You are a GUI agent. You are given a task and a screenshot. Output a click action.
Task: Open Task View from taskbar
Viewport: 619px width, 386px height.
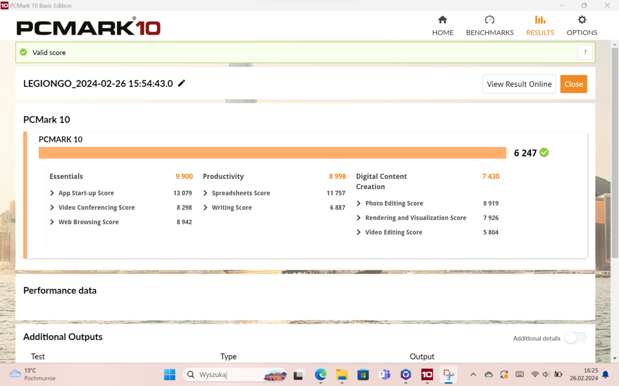pos(298,375)
